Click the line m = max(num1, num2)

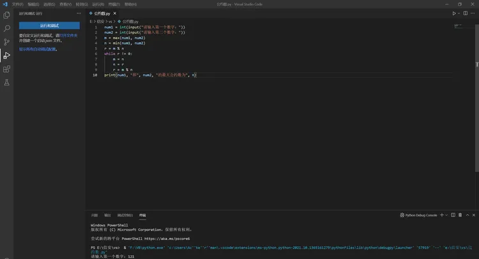[x=125, y=38]
